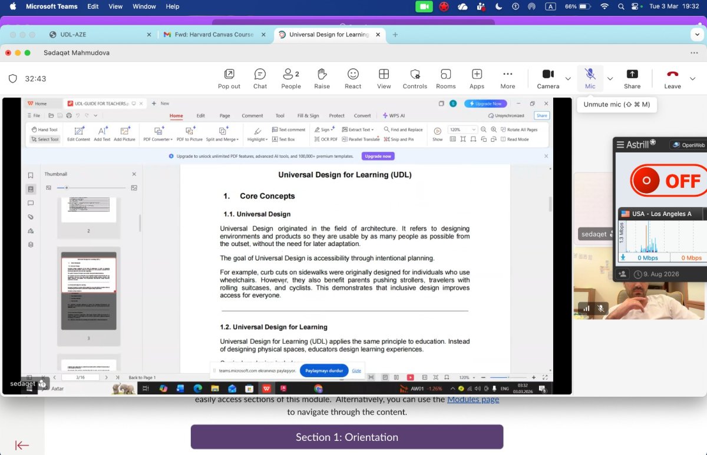The height and width of the screenshot is (455, 707).
Task: Open the 120% zoom combo box
Action: tap(463, 129)
